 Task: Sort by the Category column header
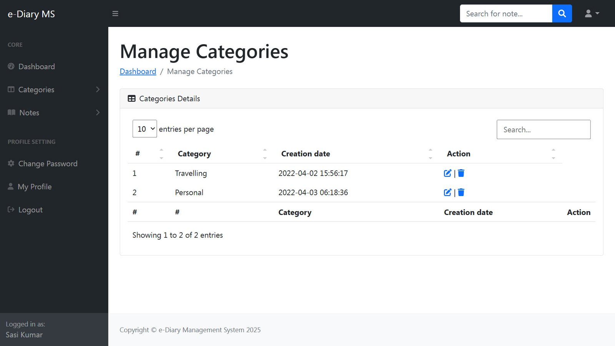[x=221, y=154]
